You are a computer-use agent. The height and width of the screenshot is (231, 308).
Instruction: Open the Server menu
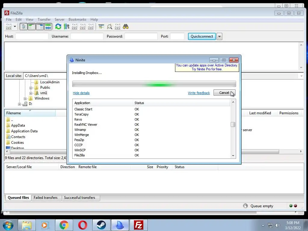point(60,20)
